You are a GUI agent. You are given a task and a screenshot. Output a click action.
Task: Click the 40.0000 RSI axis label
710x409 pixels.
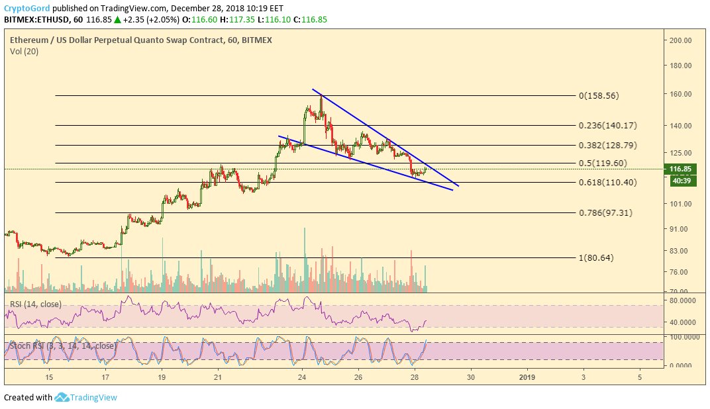coord(683,322)
